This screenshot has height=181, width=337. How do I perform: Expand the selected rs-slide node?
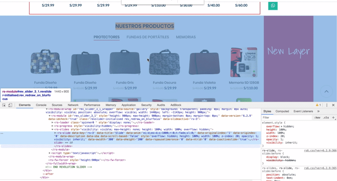pos(55,133)
